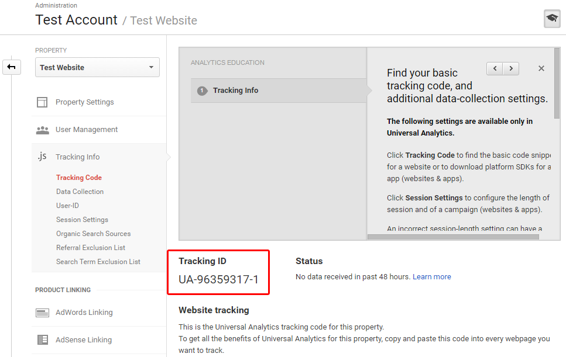This screenshot has height=357, width=566.
Task: Close the Analytics Education panel
Action: [541, 68]
